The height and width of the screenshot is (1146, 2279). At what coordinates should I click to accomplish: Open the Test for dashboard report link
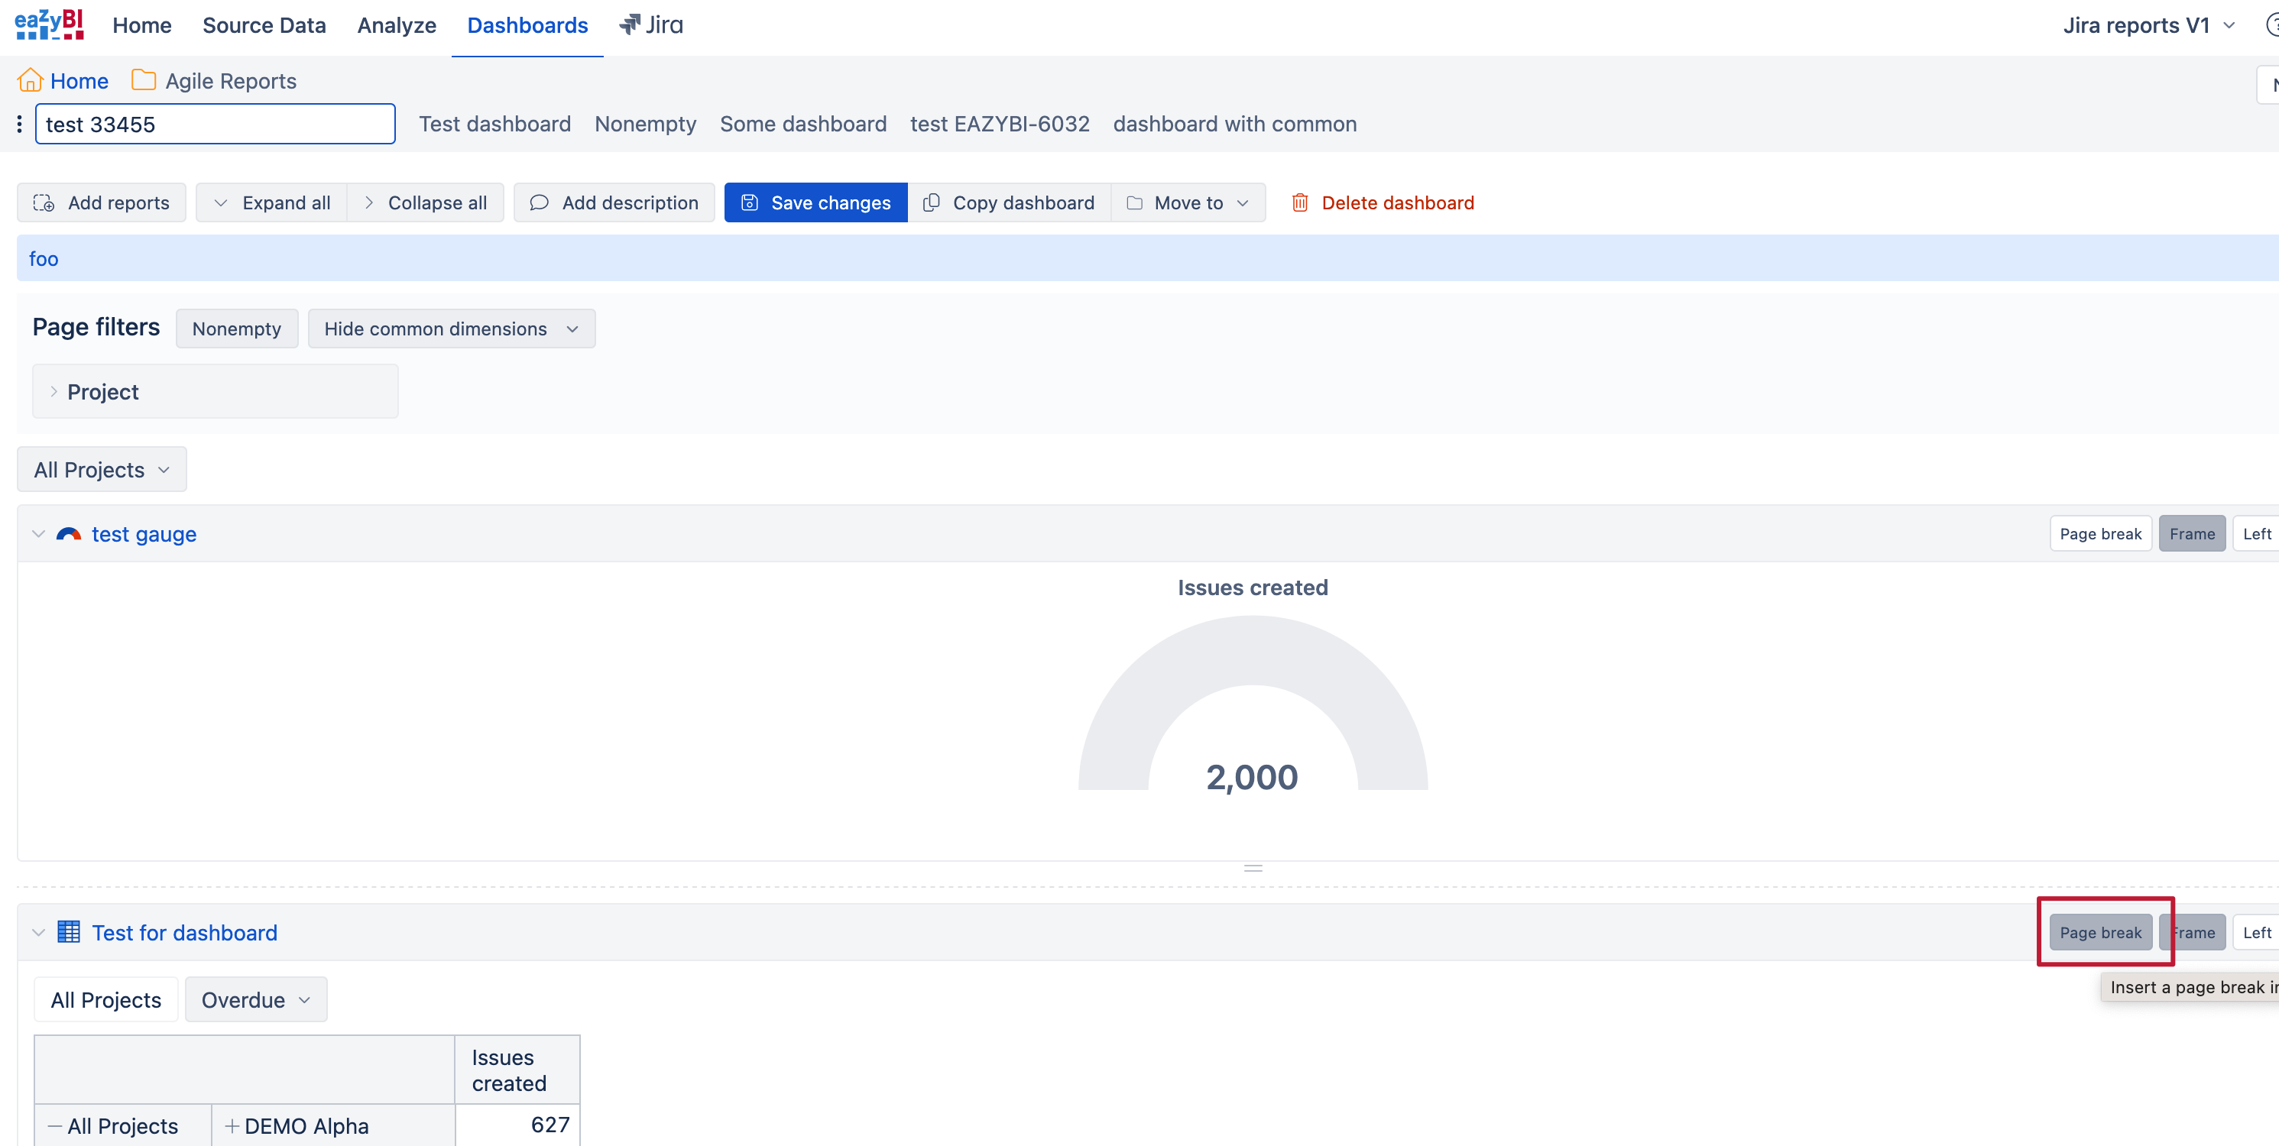(185, 932)
